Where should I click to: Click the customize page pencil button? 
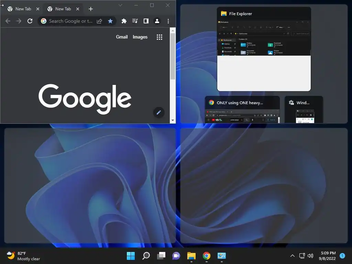159,112
